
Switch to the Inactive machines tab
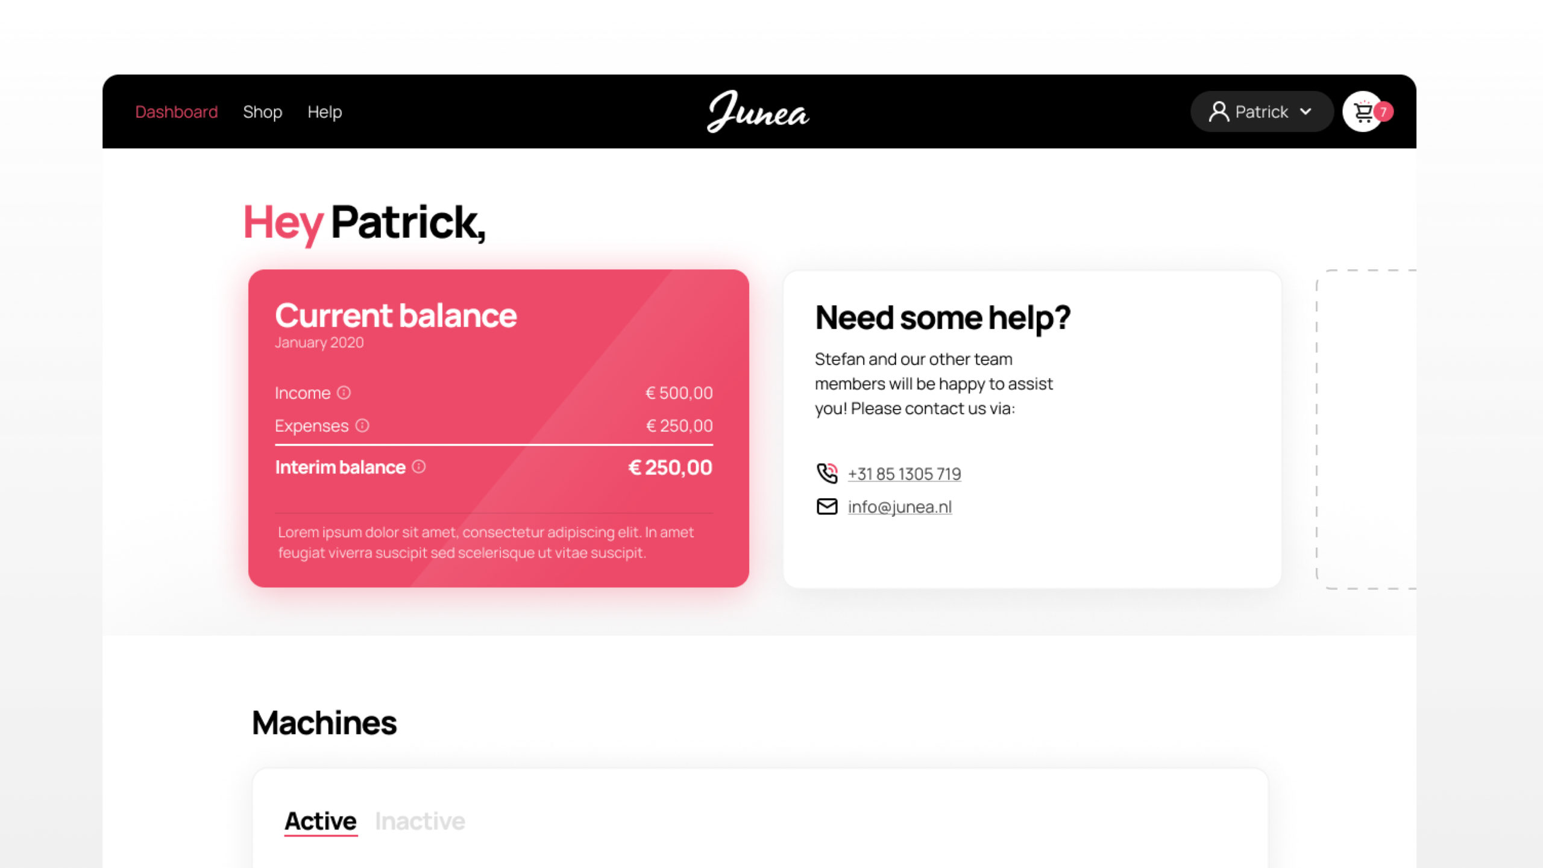pyautogui.click(x=420, y=822)
